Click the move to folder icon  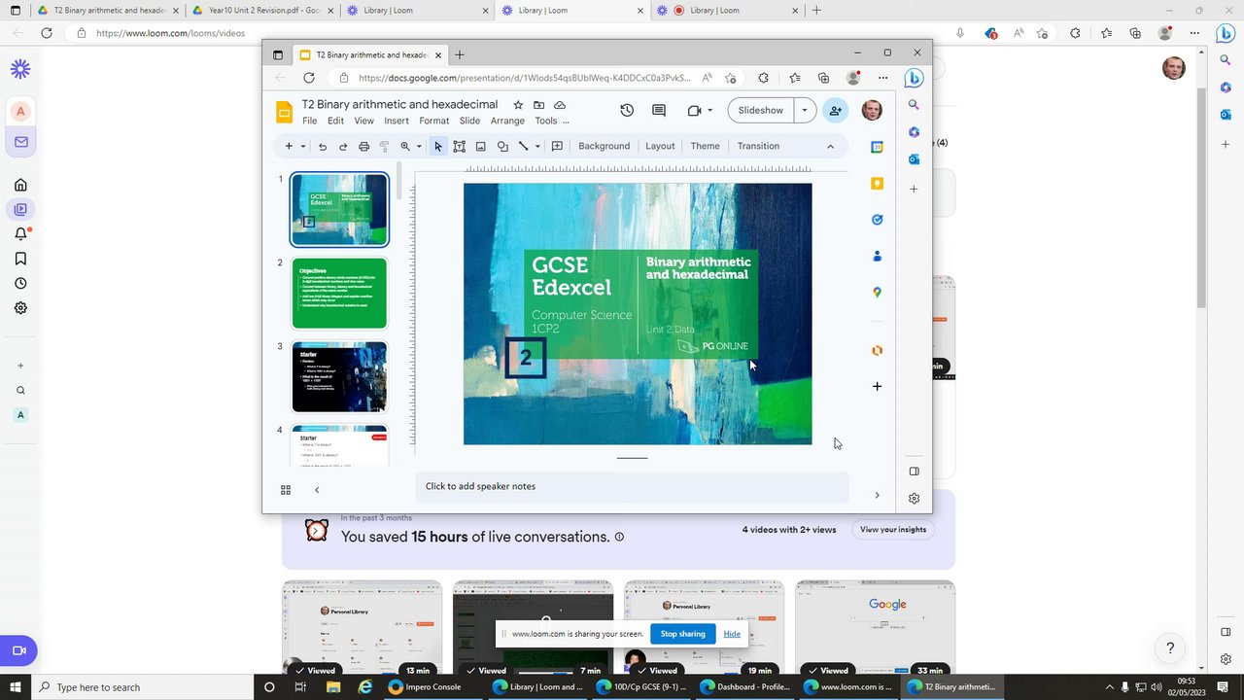tap(538, 105)
